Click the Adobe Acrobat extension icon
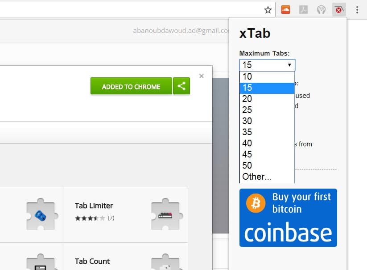Image resolution: width=367 pixels, height=270 pixels. (303, 9)
